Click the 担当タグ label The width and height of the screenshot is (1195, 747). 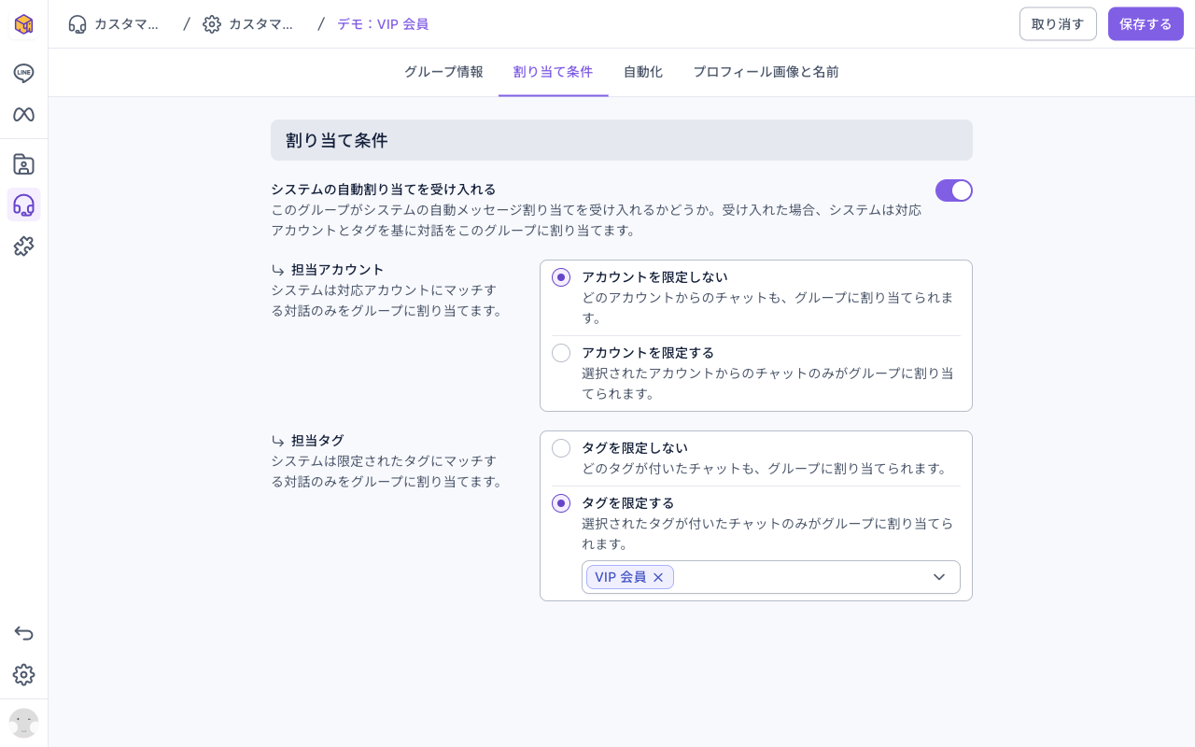pos(317,441)
